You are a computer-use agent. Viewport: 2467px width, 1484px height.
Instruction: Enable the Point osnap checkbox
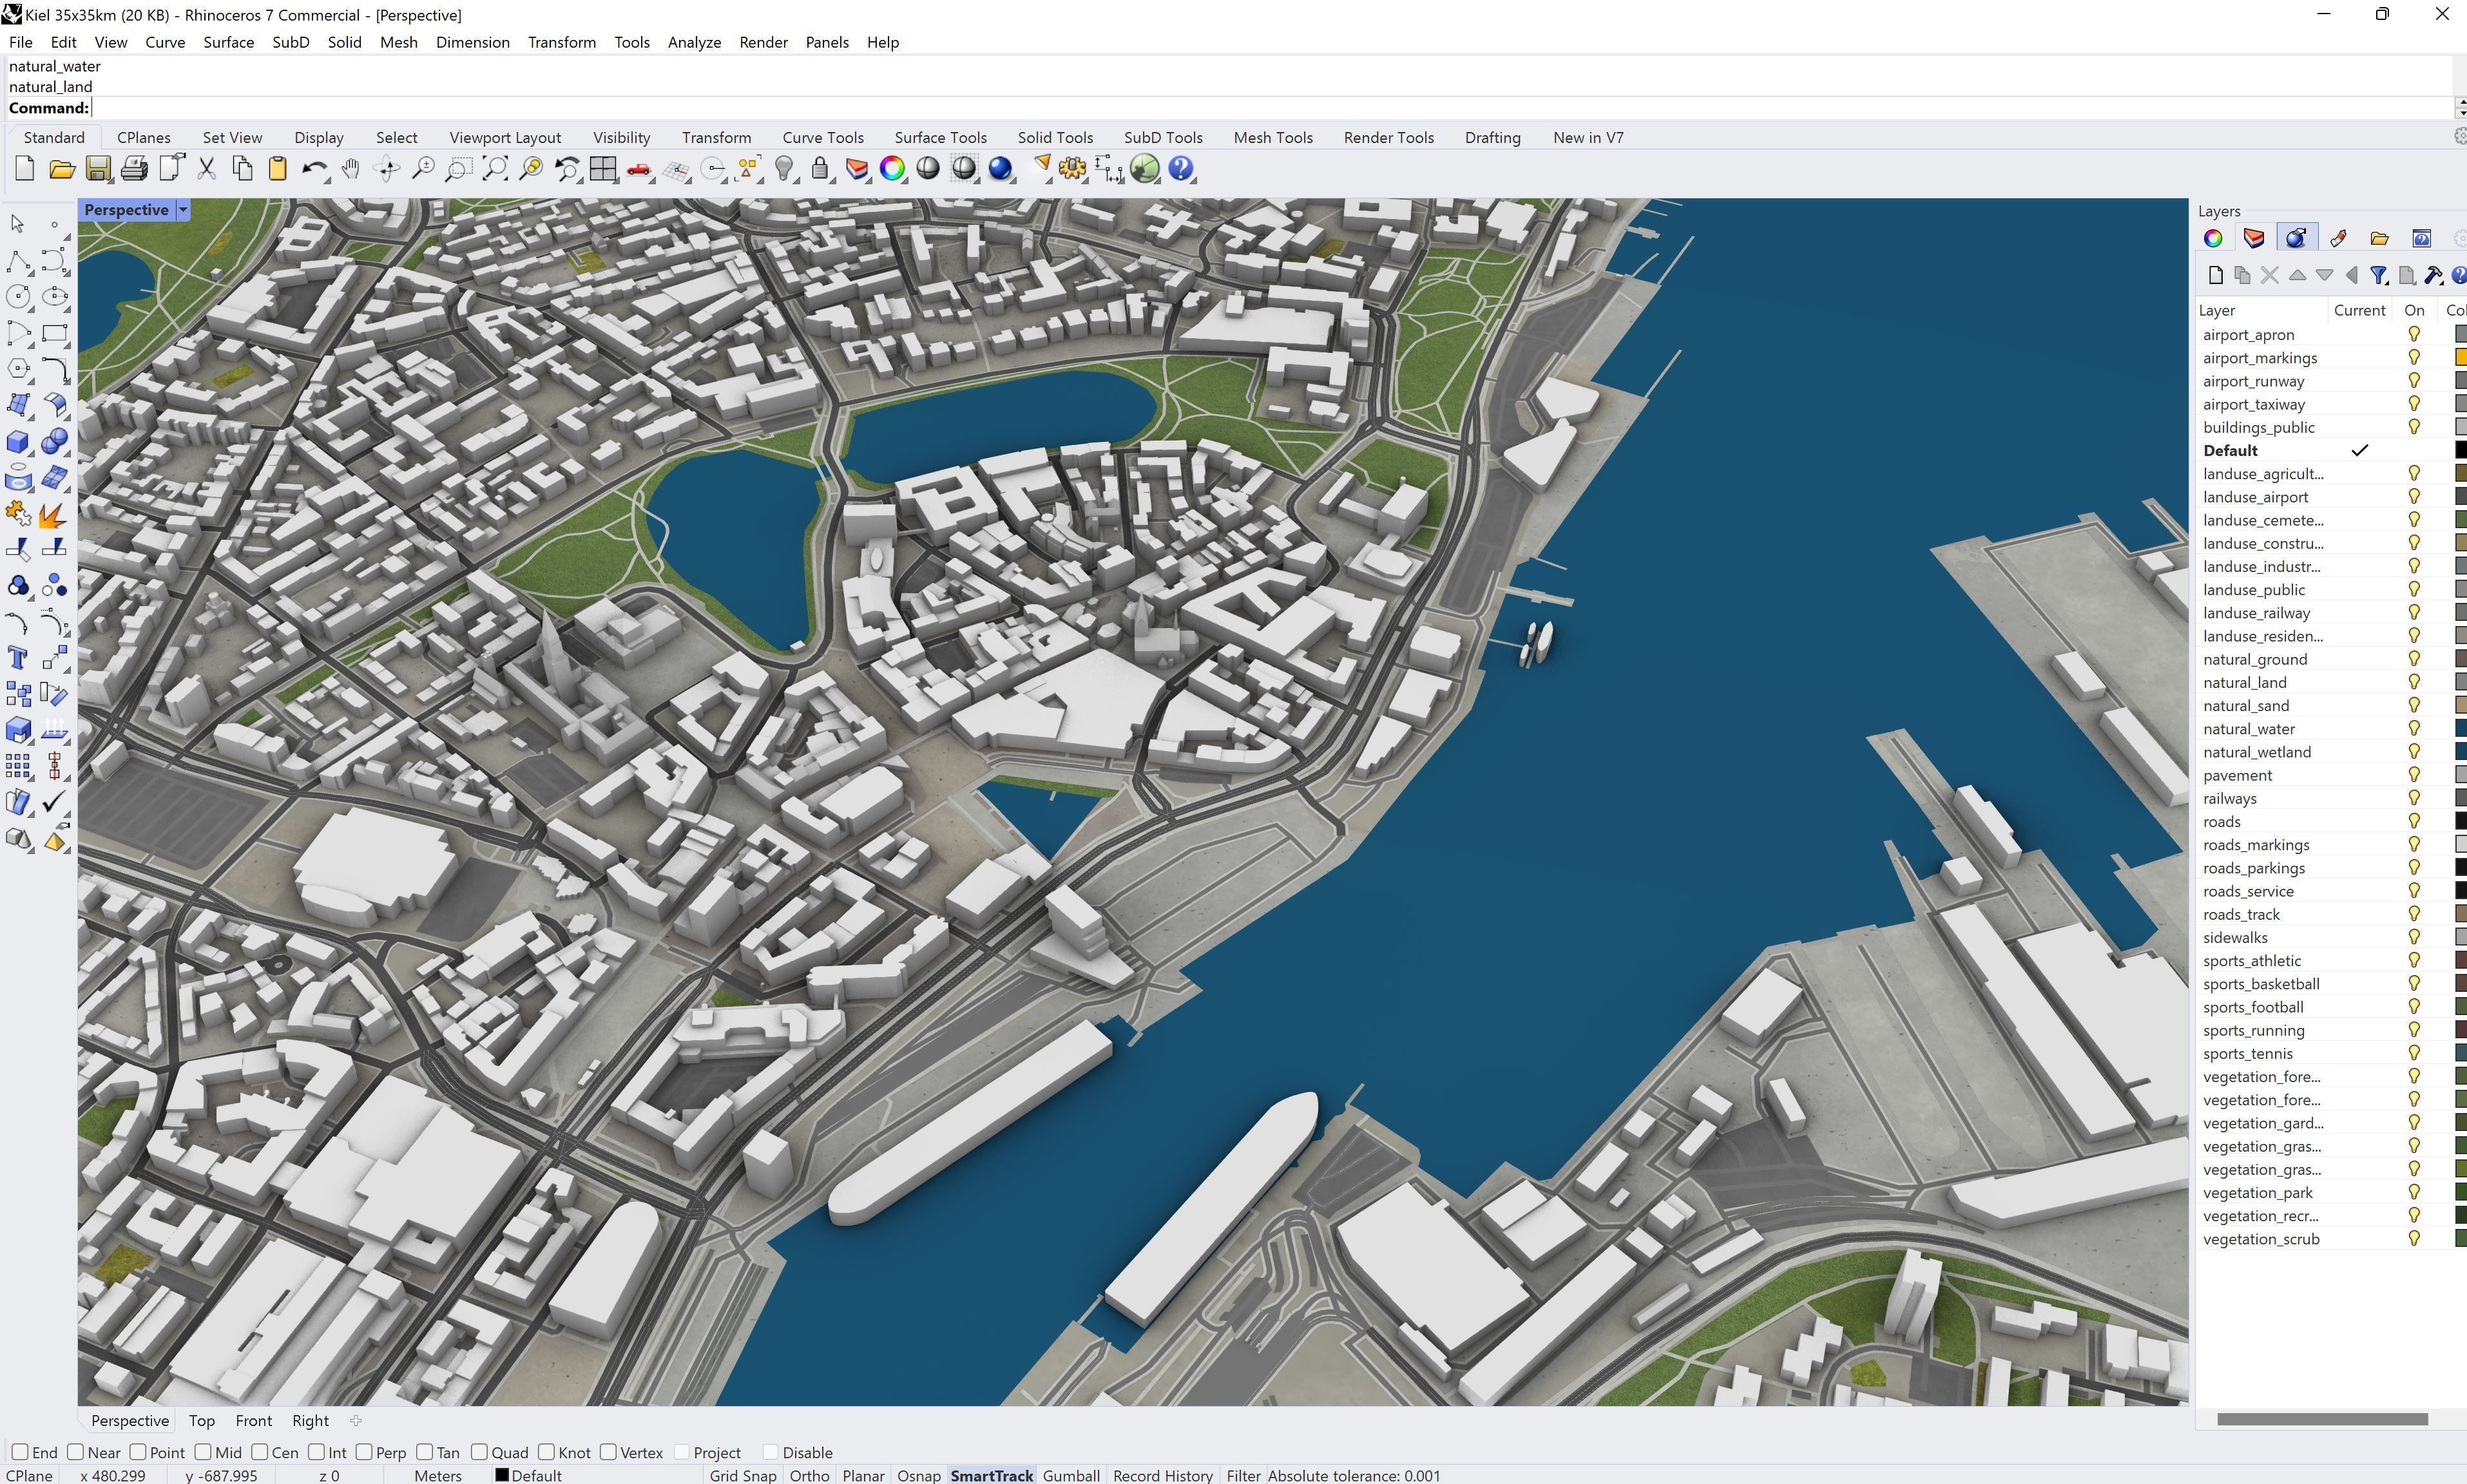pyautogui.click(x=138, y=1452)
